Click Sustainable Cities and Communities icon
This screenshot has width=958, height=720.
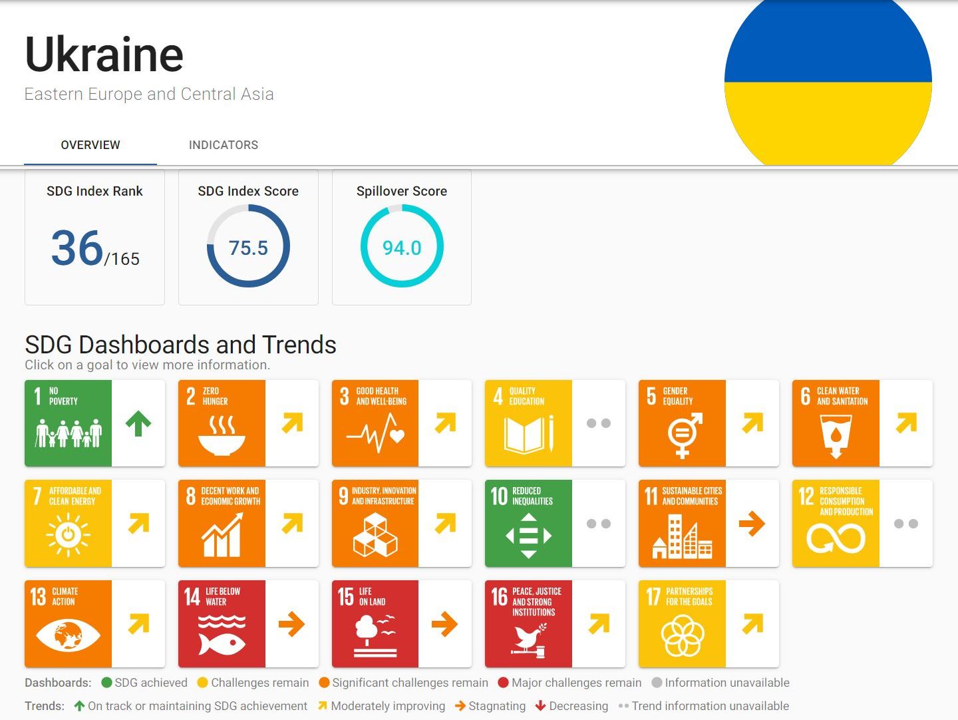point(682,524)
